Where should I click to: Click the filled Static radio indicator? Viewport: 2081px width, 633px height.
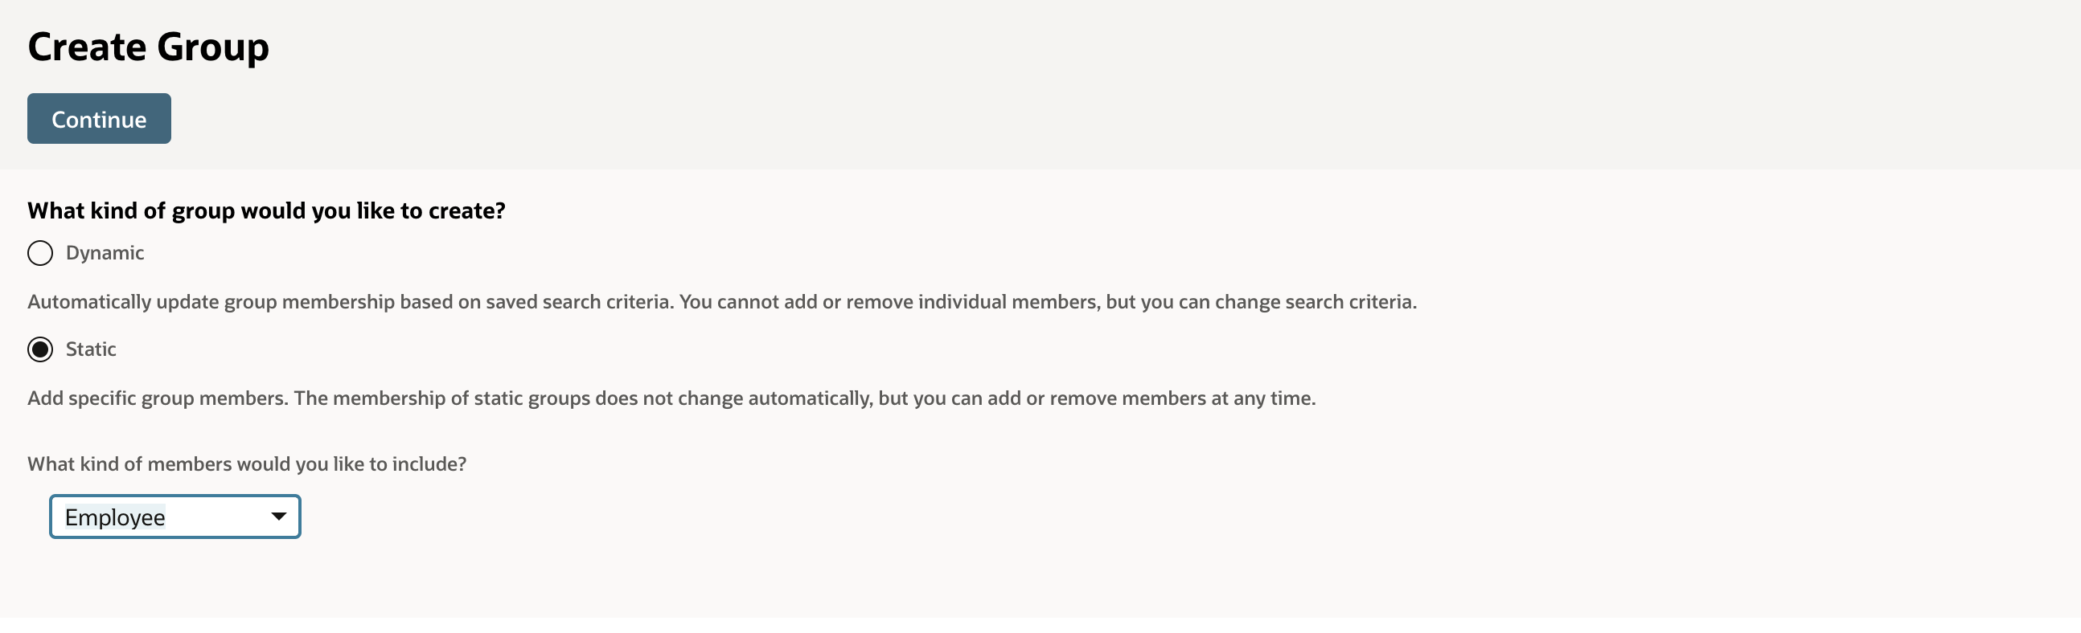(39, 349)
